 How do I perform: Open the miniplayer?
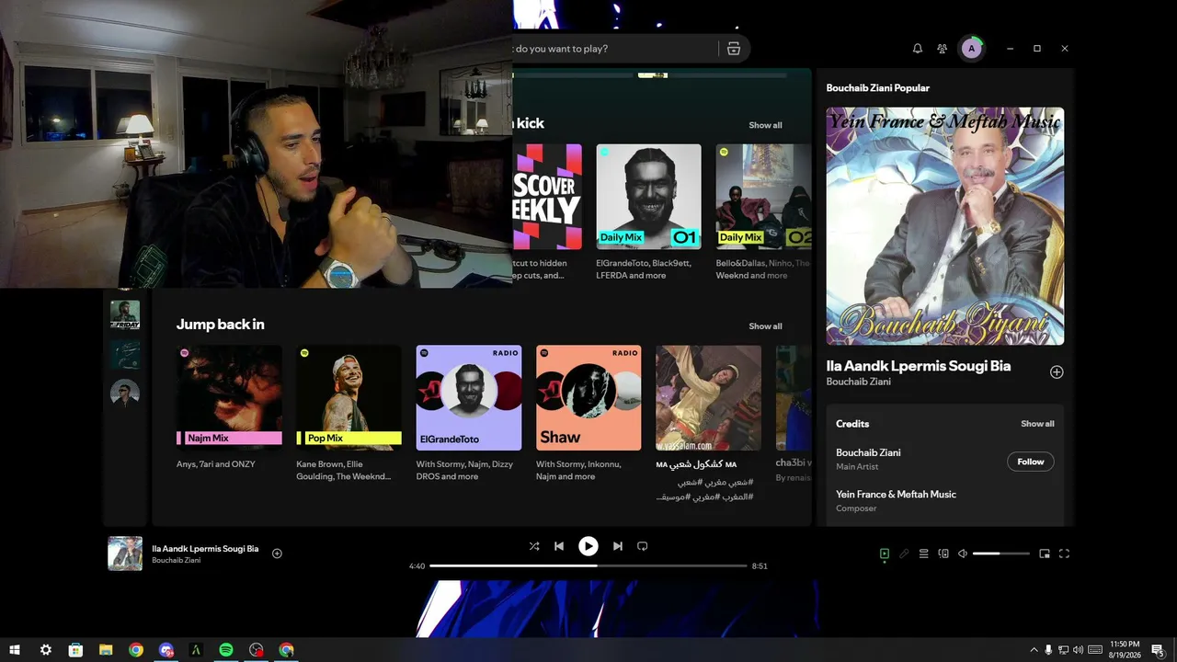(1045, 554)
